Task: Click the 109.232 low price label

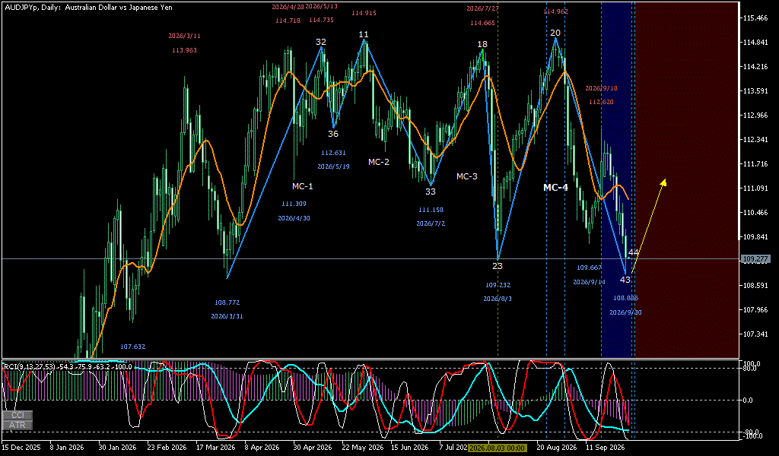Action: click(498, 285)
